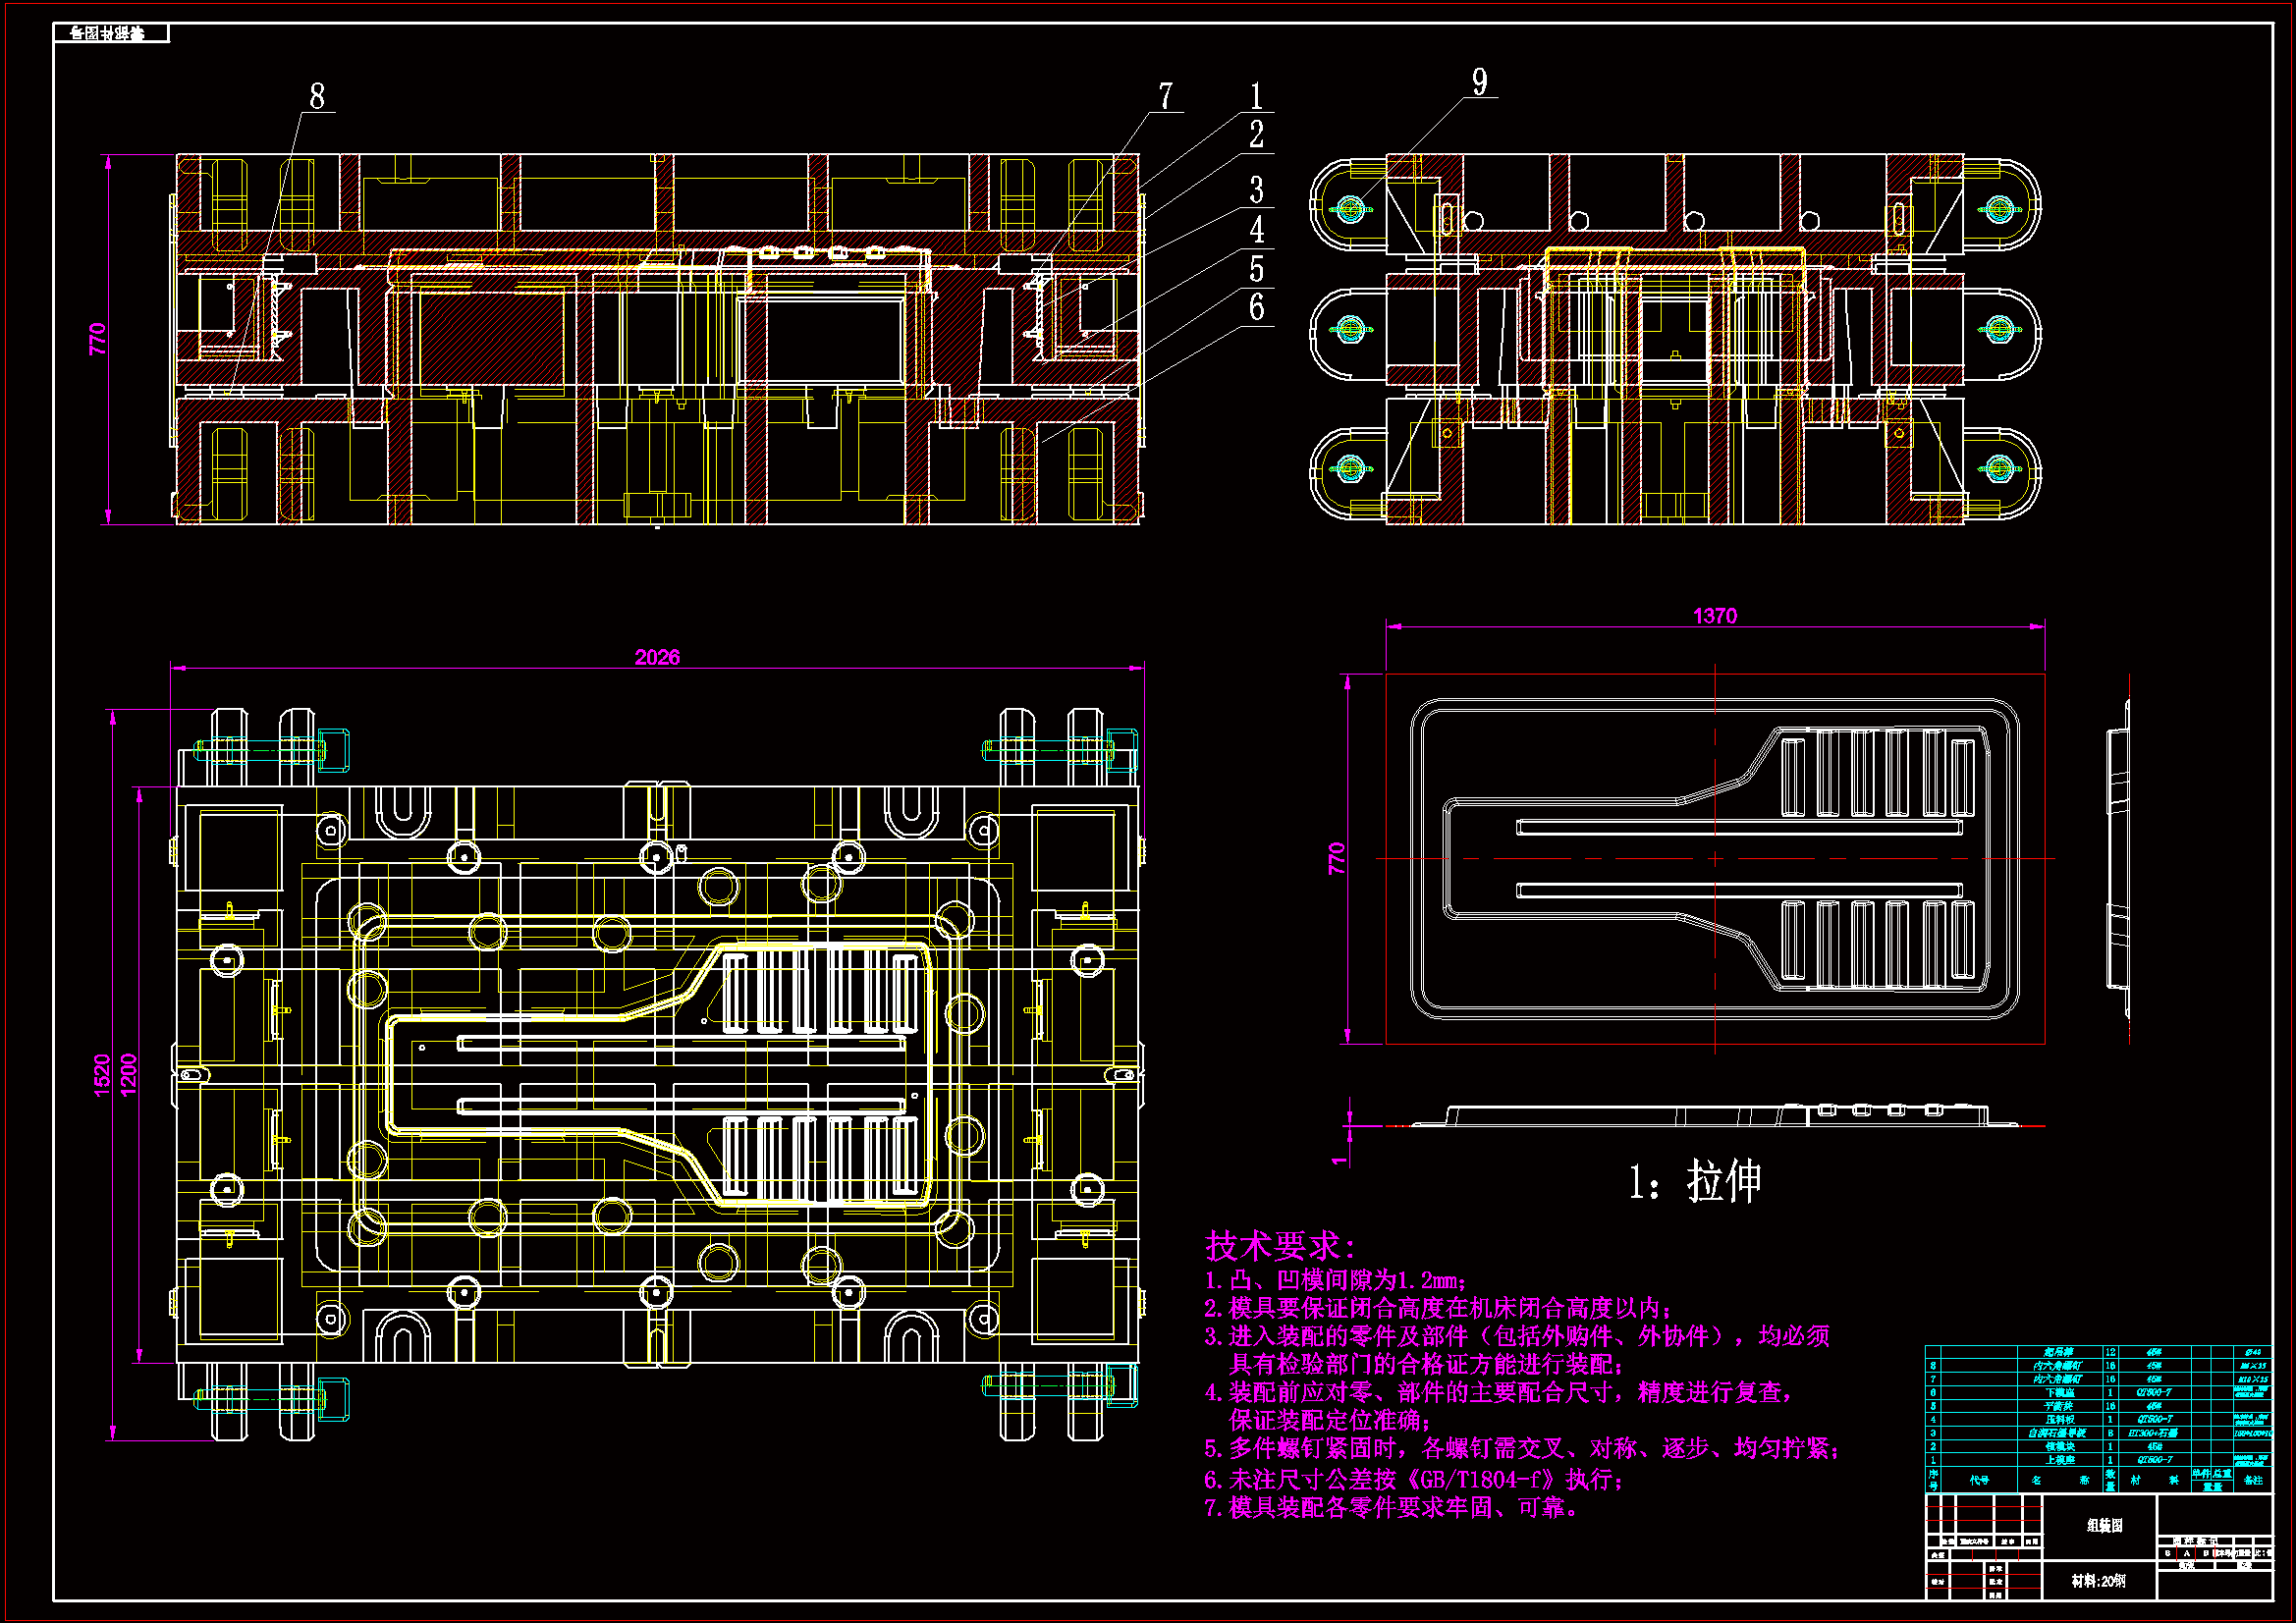Click part balloon number 9
Image resolution: width=2296 pixels, height=1623 pixels.
point(1480,82)
